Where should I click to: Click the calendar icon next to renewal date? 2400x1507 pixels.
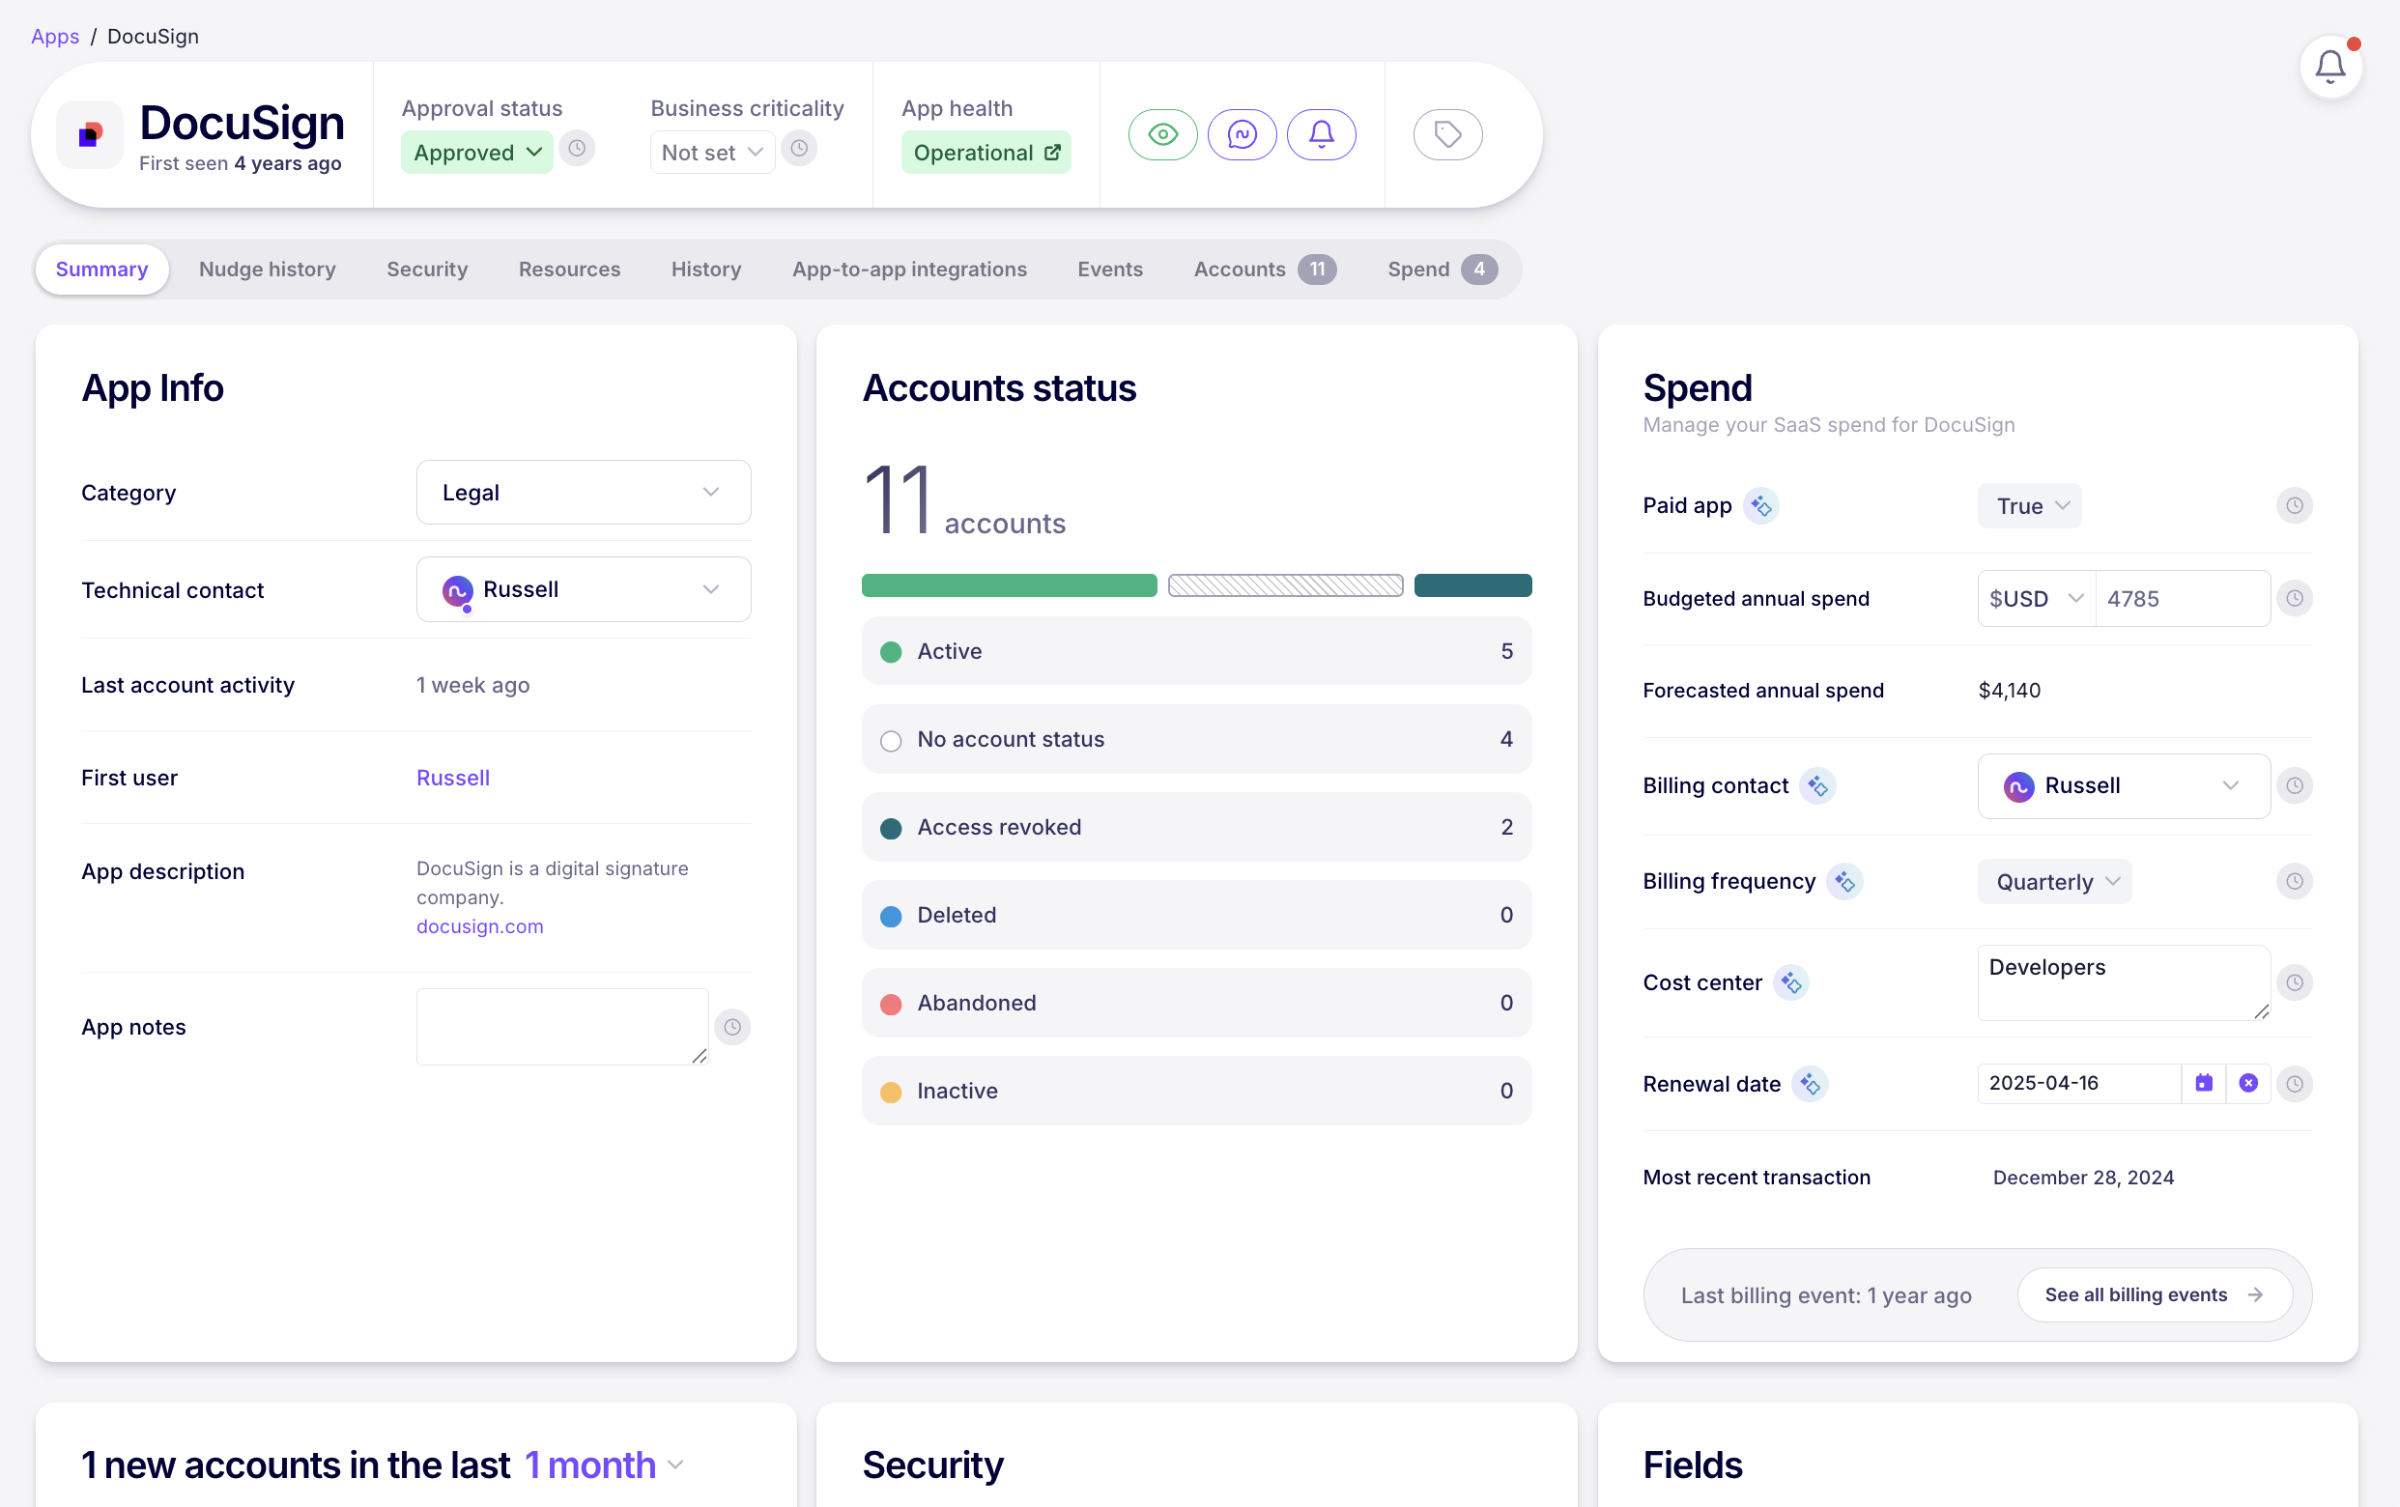[x=2204, y=1084]
